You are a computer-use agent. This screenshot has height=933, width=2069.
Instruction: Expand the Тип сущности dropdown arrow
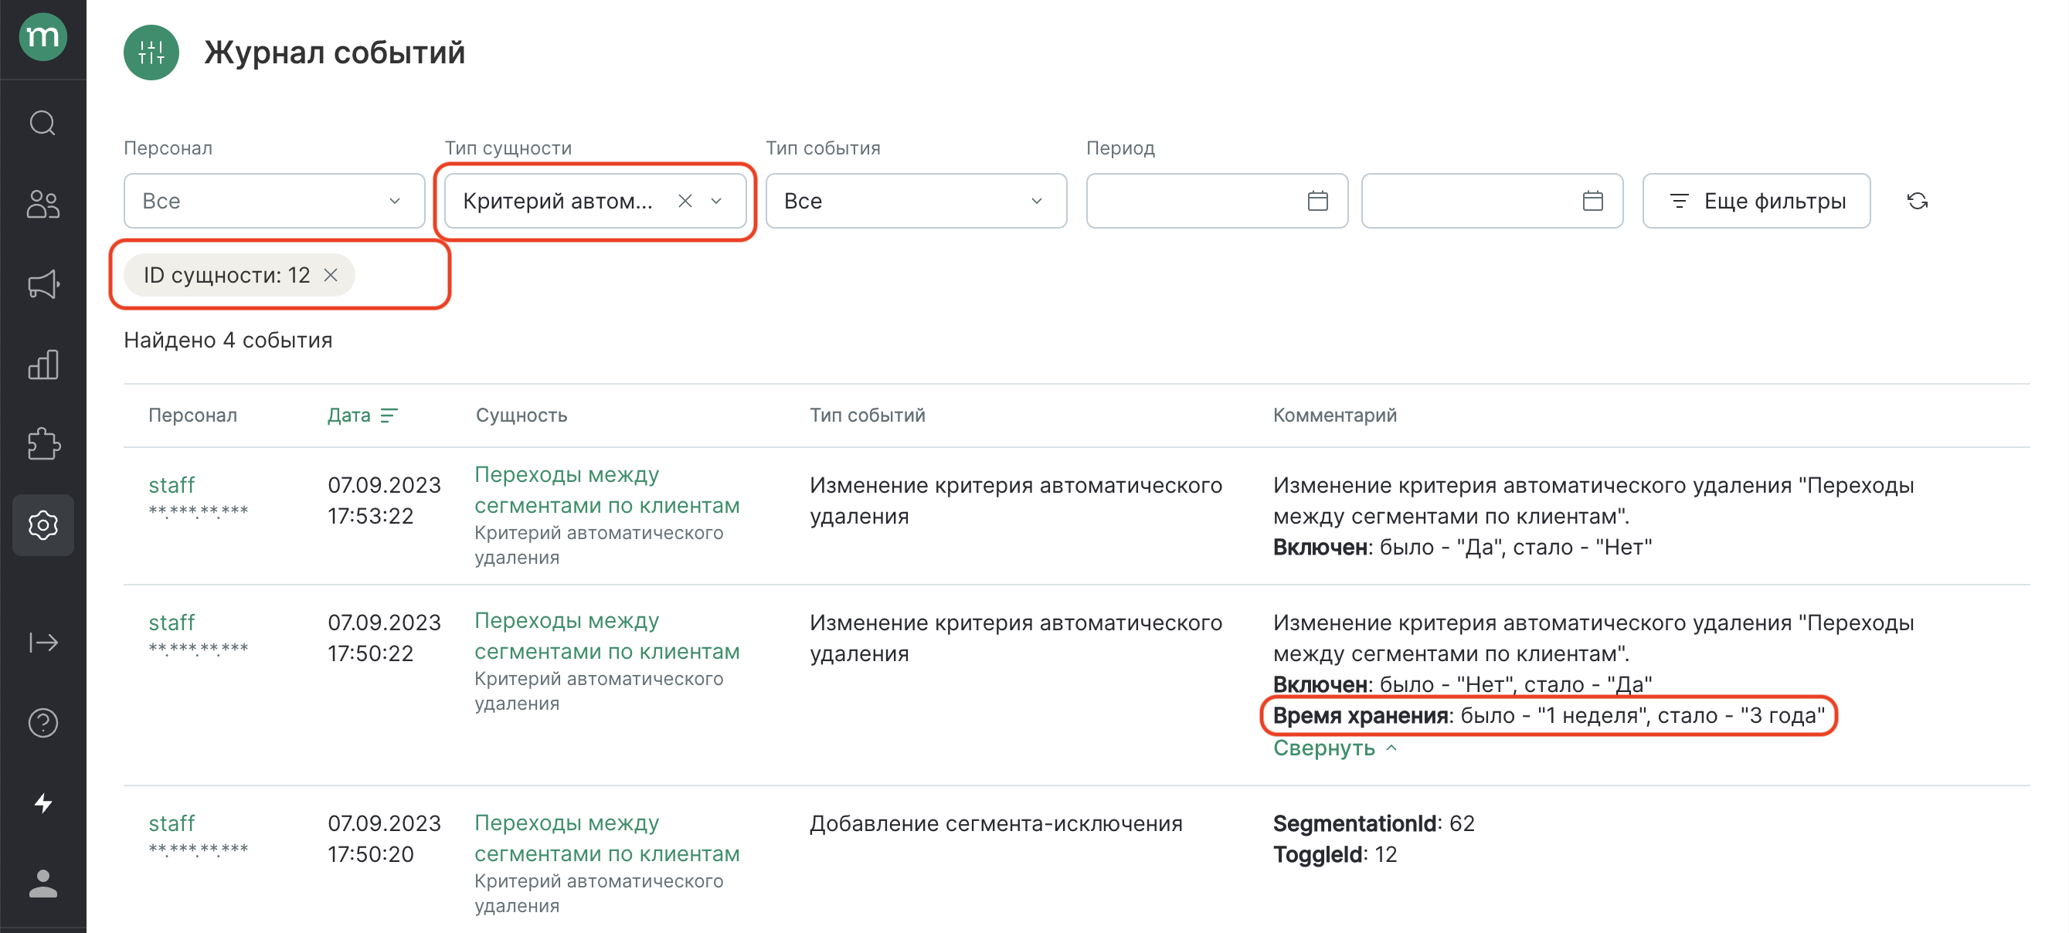(x=716, y=201)
